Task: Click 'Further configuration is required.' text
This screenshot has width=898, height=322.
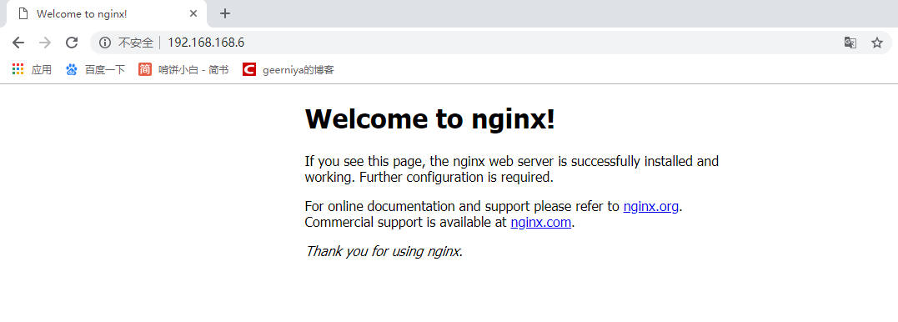Action: (456, 177)
